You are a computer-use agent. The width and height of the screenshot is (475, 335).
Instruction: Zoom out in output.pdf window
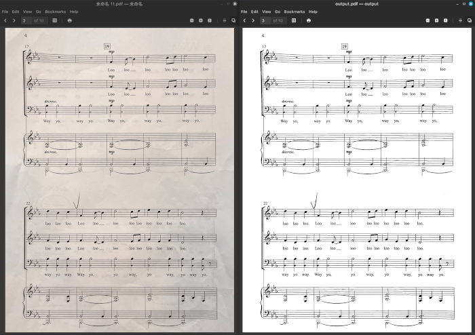tap(427, 20)
